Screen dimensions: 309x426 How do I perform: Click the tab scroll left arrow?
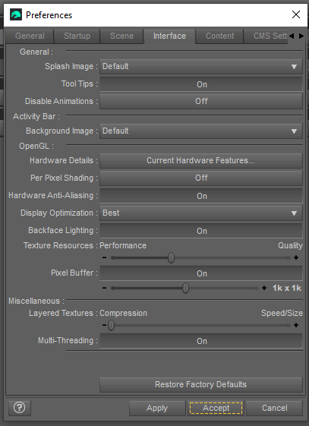click(x=292, y=36)
